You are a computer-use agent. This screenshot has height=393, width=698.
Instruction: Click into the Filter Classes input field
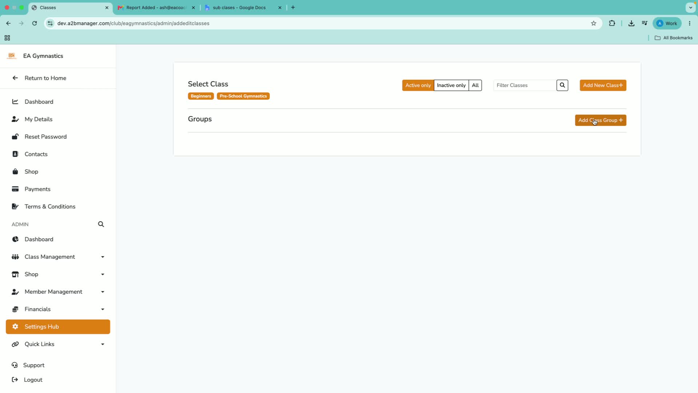pos(525,85)
